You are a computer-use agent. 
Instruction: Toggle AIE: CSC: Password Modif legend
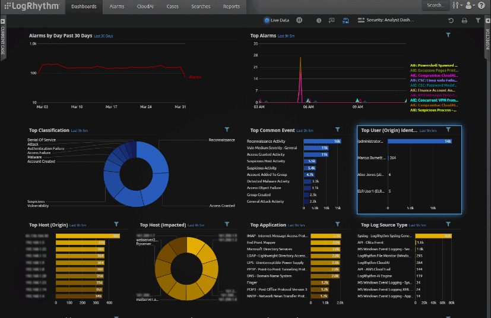433,86
